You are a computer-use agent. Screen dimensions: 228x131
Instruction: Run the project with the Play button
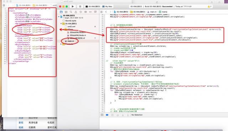point(73,6)
